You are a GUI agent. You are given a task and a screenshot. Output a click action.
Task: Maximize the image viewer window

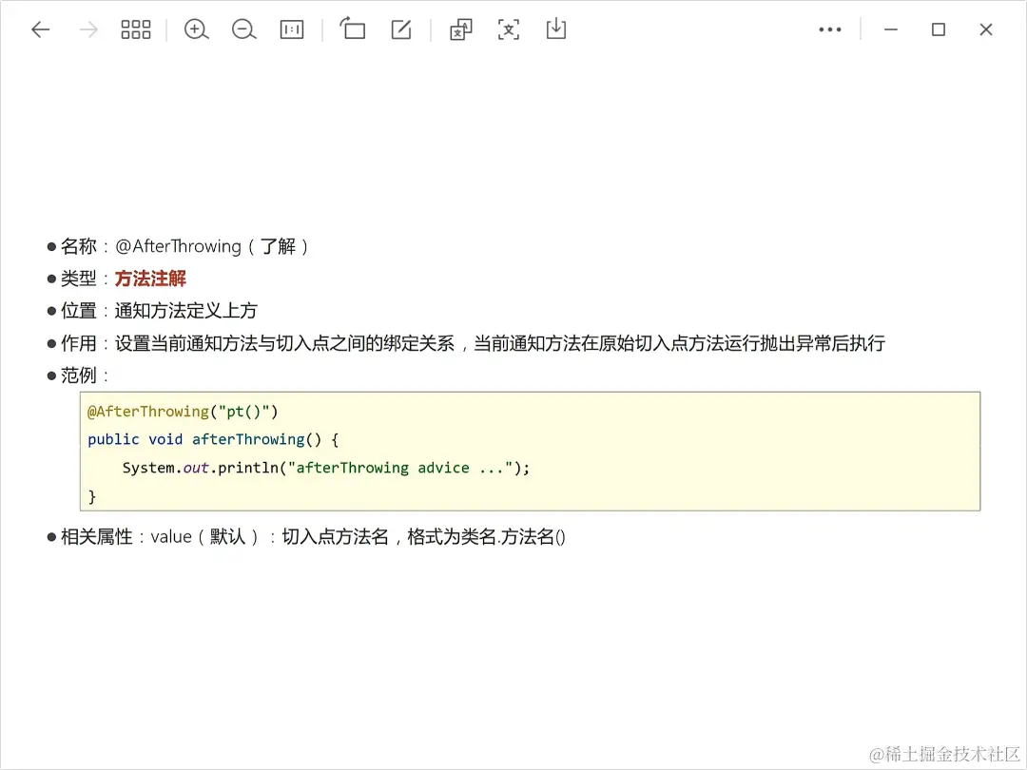tap(939, 29)
